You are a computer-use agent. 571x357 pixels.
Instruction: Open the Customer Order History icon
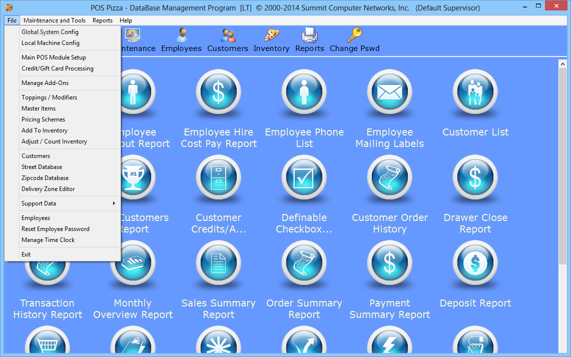(x=390, y=177)
